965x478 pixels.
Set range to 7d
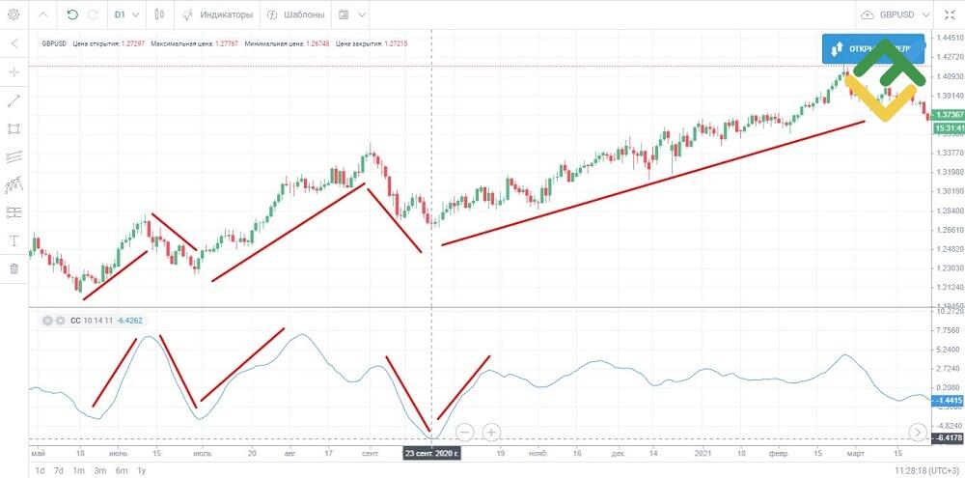(x=59, y=470)
